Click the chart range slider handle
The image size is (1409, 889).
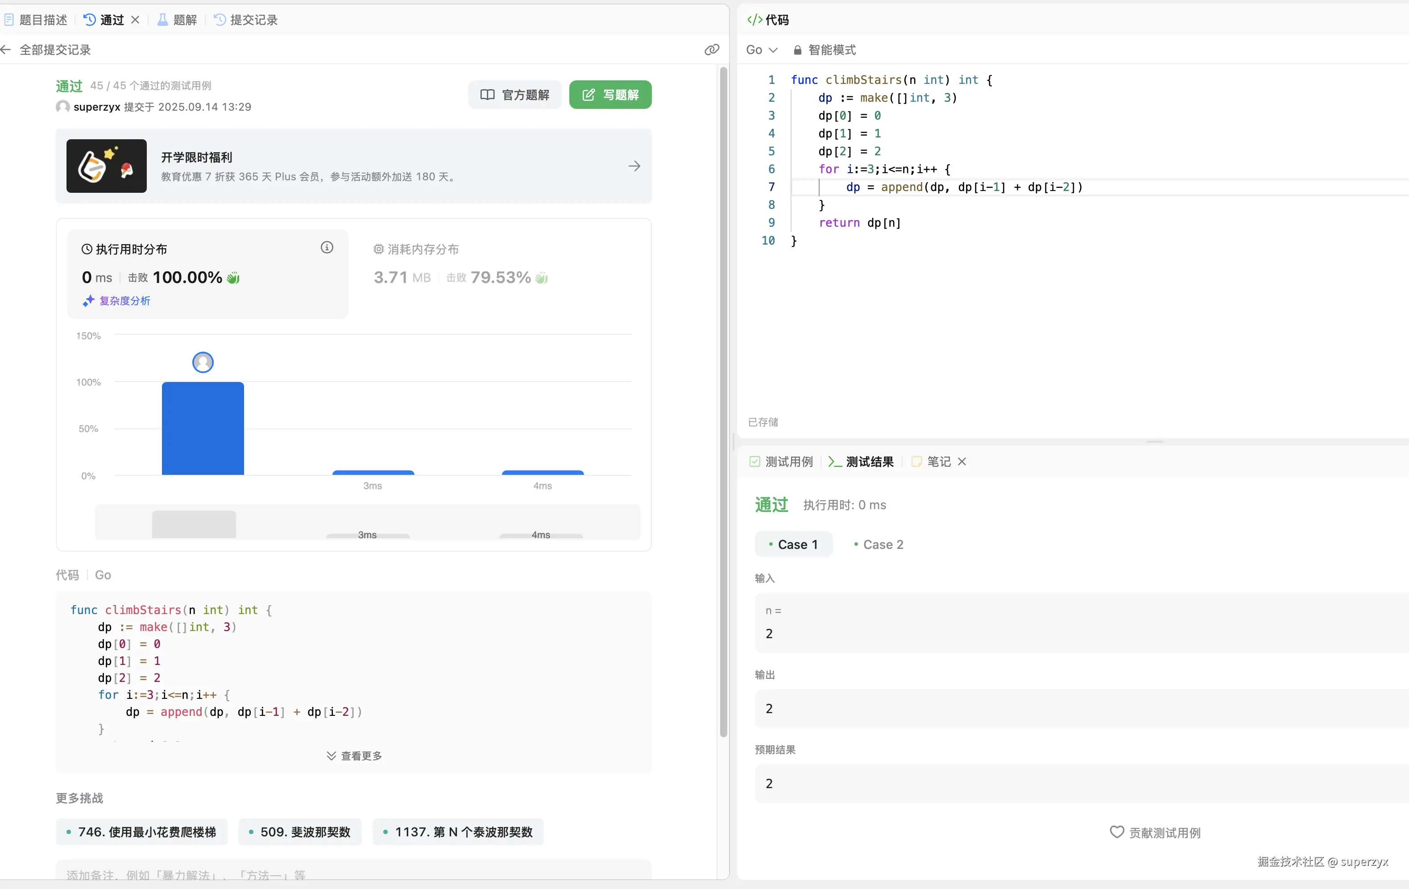pyautogui.click(x=194, y=524)
